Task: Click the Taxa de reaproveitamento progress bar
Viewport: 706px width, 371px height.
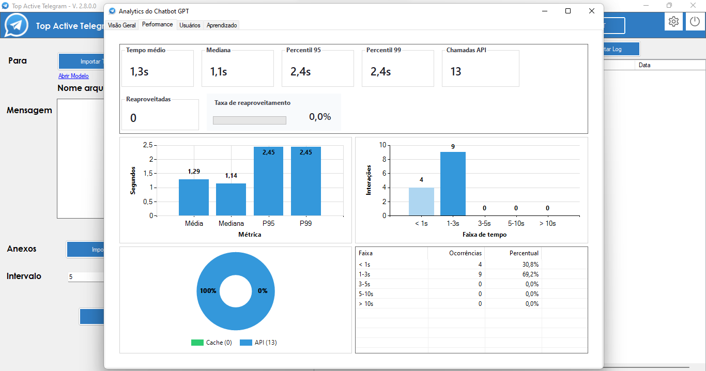Action: pyautogui.click(x=249, y=120)
